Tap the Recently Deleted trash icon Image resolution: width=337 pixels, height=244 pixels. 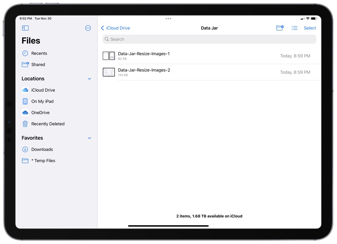(x=25, y=124)
